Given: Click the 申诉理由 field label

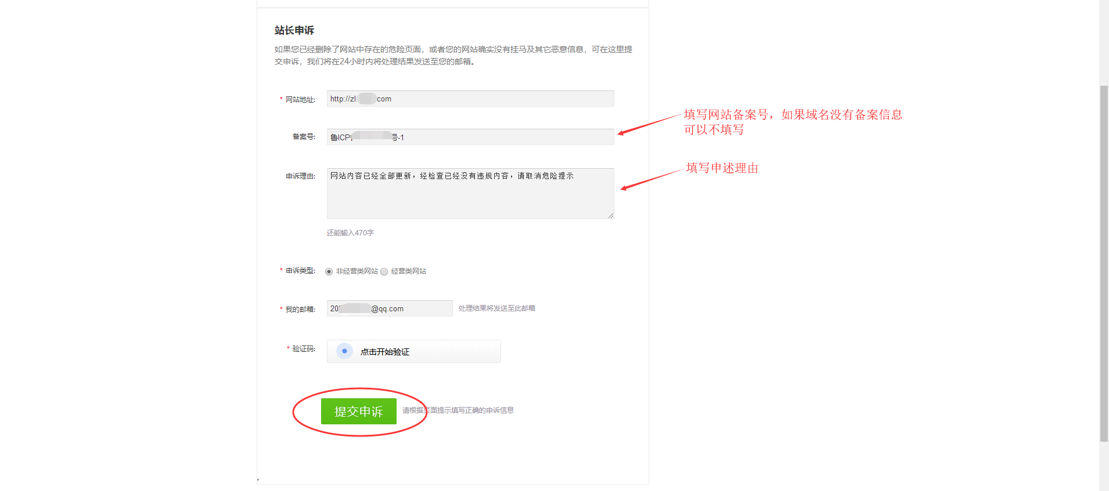Looking at the screenshot, I should coord(300,176).
